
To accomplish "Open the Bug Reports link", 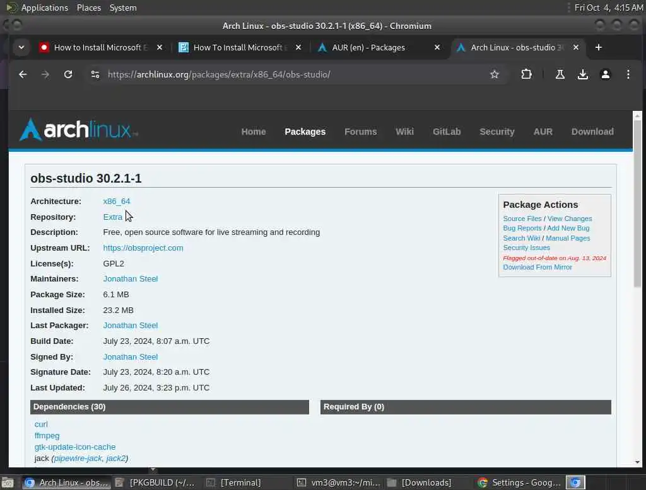I will 522,228.
